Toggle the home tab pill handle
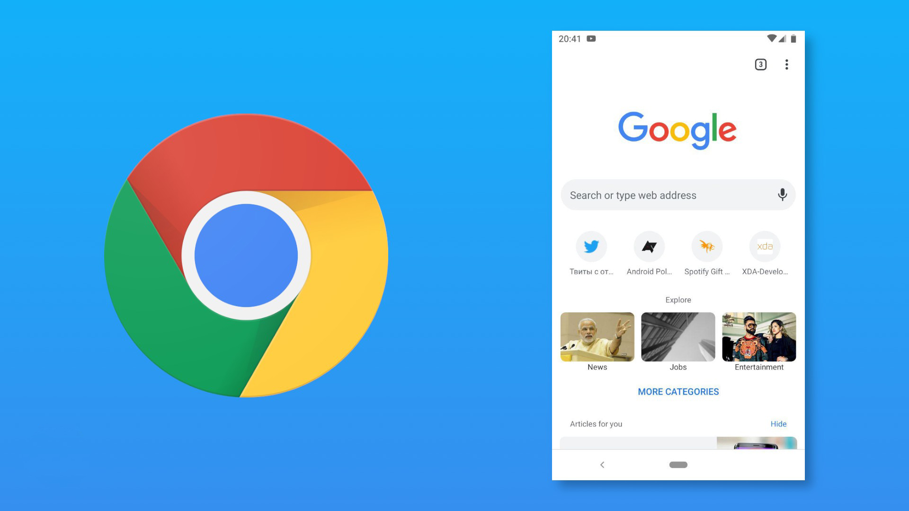Viewport: 909px width, 511px height. pyautogui.click(x=678, y=464)
